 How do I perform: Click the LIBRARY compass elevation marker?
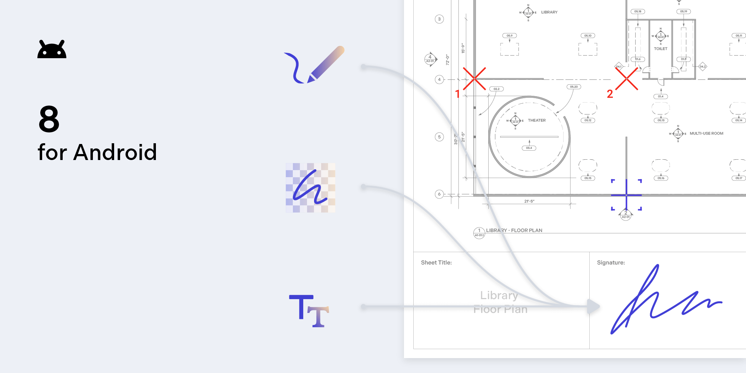528,13
